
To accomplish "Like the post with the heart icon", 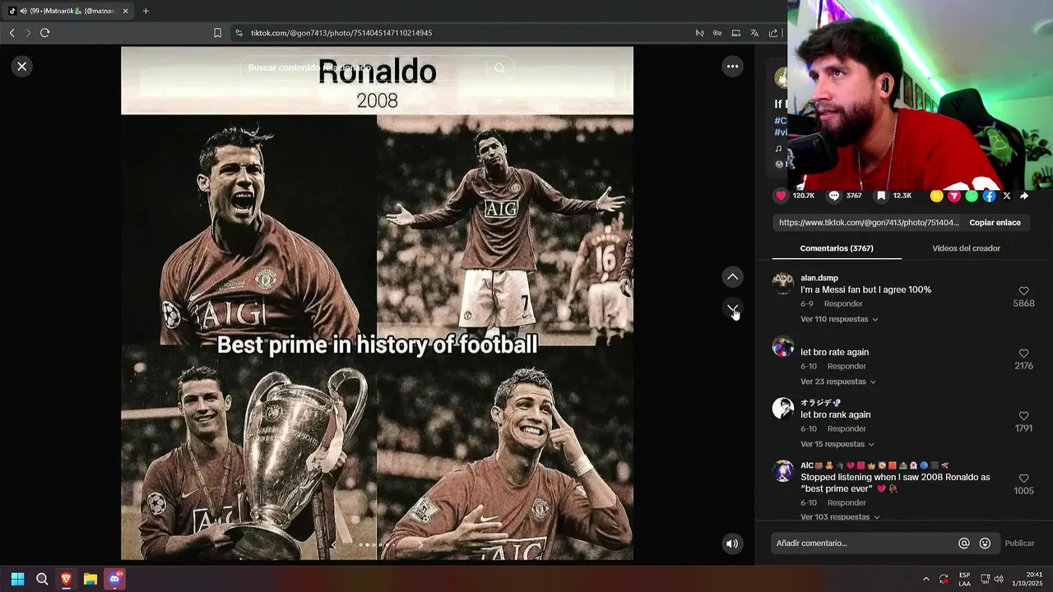I will tap(781, 196).
